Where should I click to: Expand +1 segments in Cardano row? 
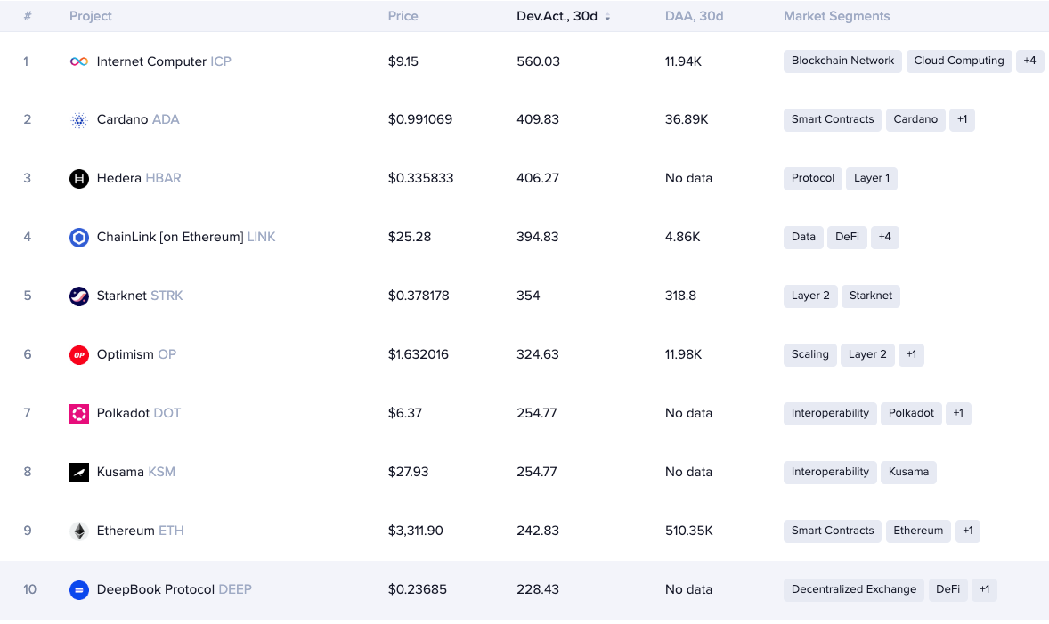pos(962,119)
